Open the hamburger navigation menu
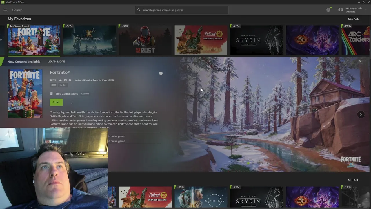The image size is (371, 209). click(x=5, y=10)
